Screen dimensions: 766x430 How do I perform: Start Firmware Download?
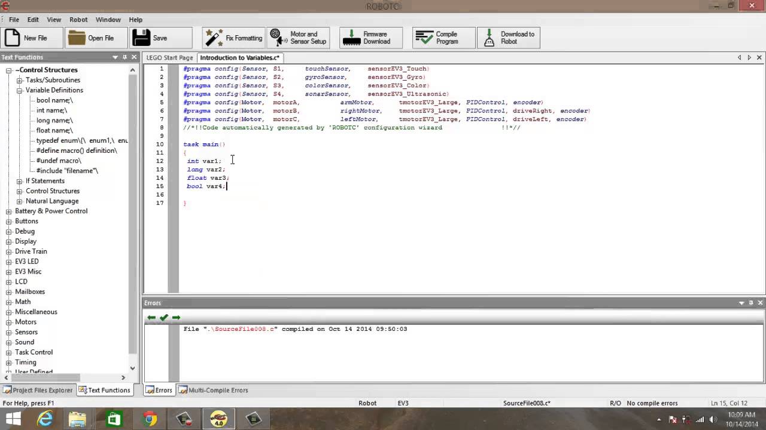coord(371,38)
